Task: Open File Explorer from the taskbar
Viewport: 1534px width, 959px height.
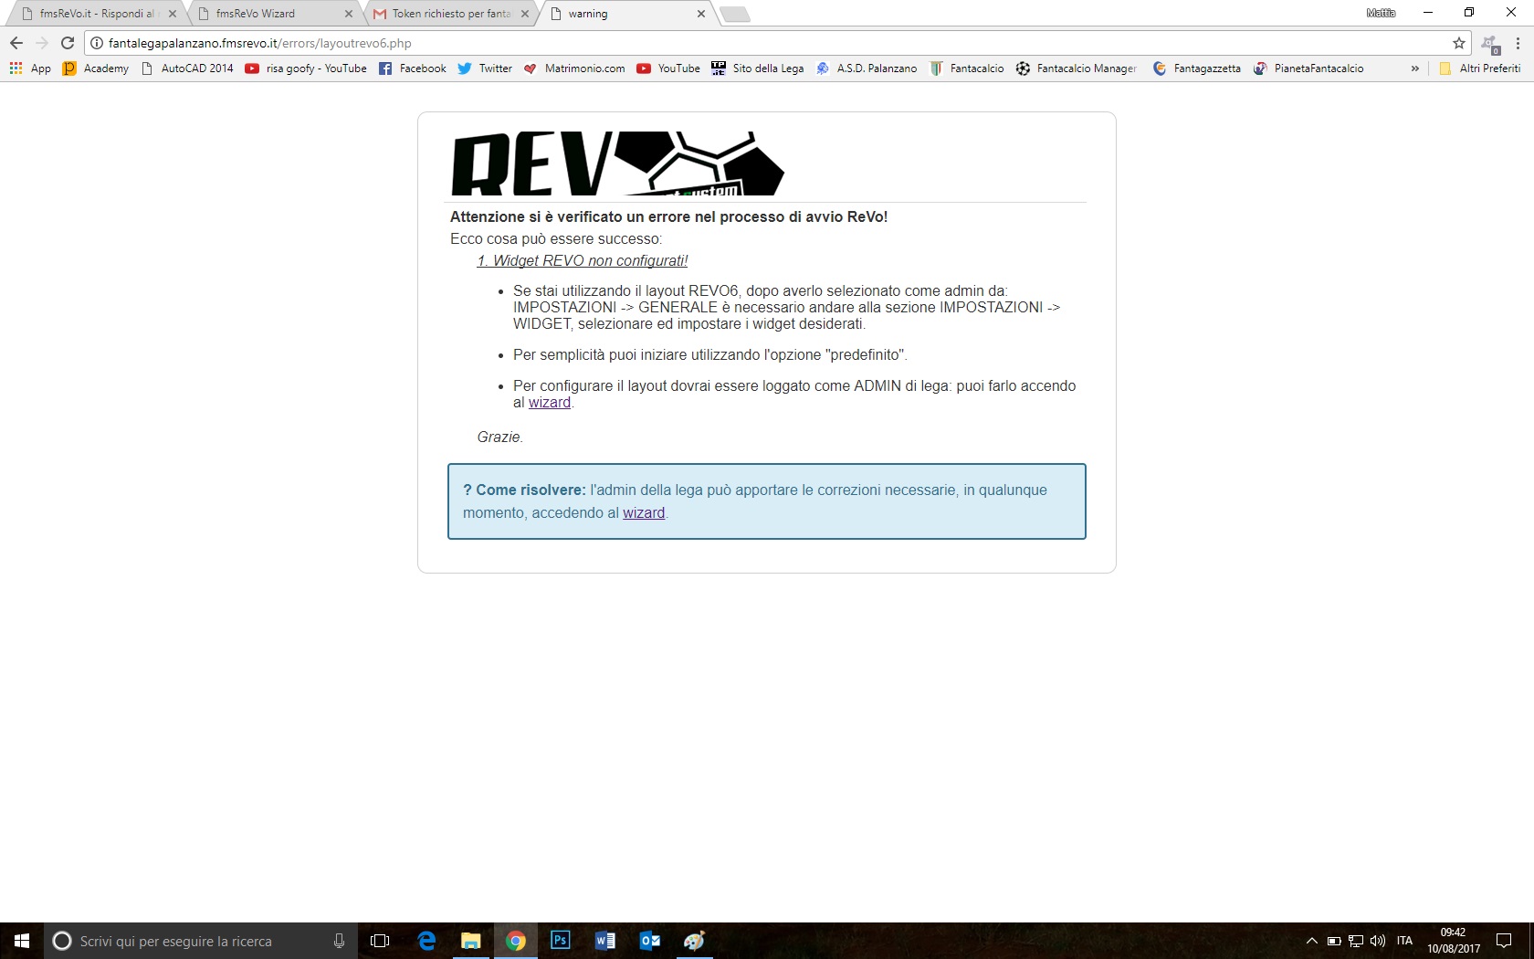Action: point(470,940)
